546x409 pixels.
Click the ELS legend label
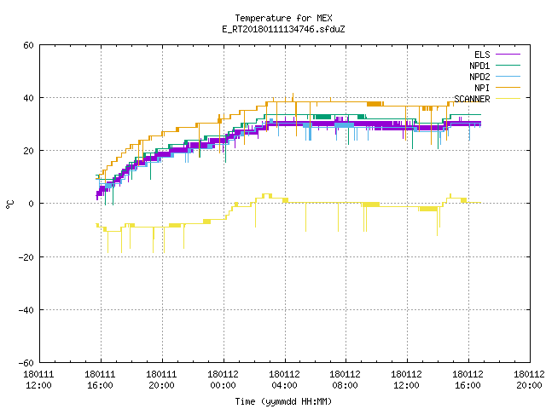click(x=482, y=55)
